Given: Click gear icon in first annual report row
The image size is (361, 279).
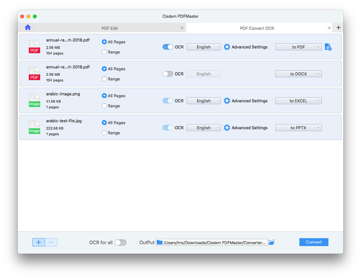Looking at the screenshot, I should [227, 47].
